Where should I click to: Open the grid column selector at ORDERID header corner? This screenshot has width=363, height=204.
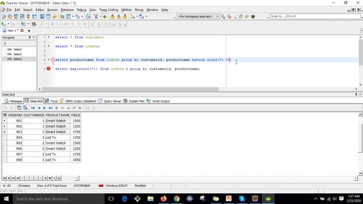[5, 115]
